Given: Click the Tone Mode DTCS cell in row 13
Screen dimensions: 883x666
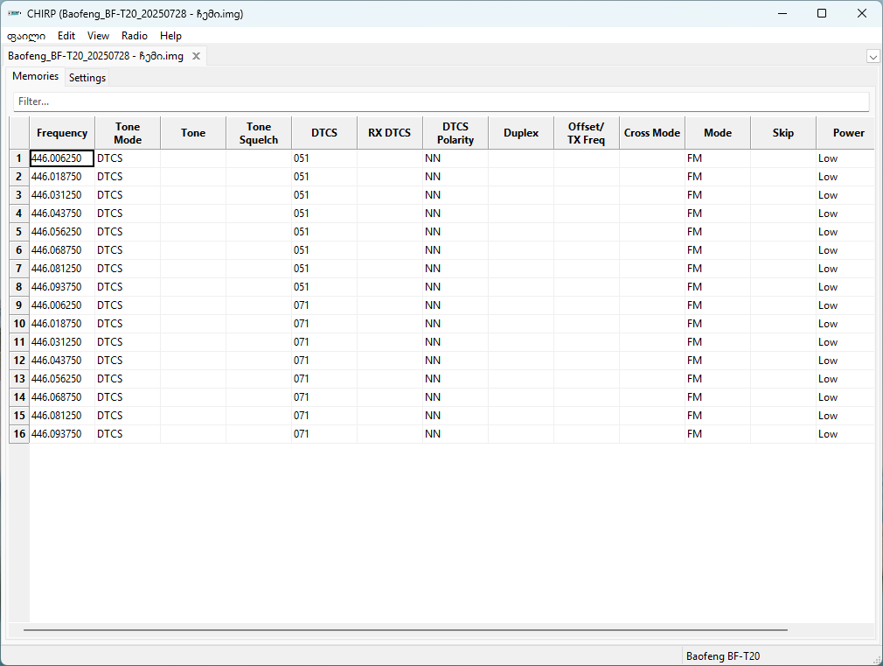Looking at the screenshot, I should [128, 378].
